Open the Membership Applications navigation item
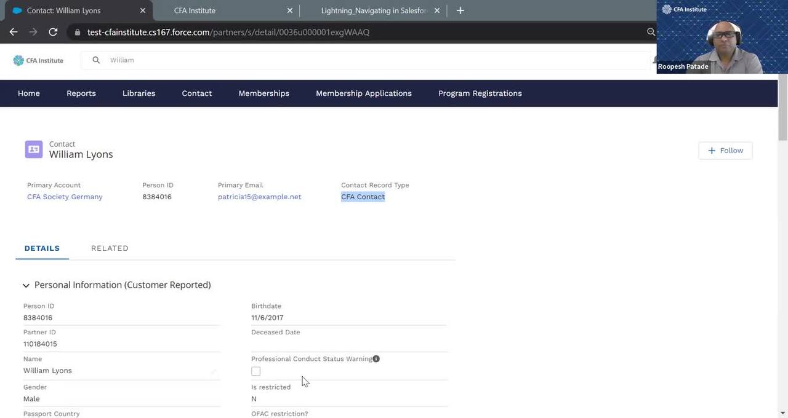The width and height of the screenshot is (788, 418). 364,93
